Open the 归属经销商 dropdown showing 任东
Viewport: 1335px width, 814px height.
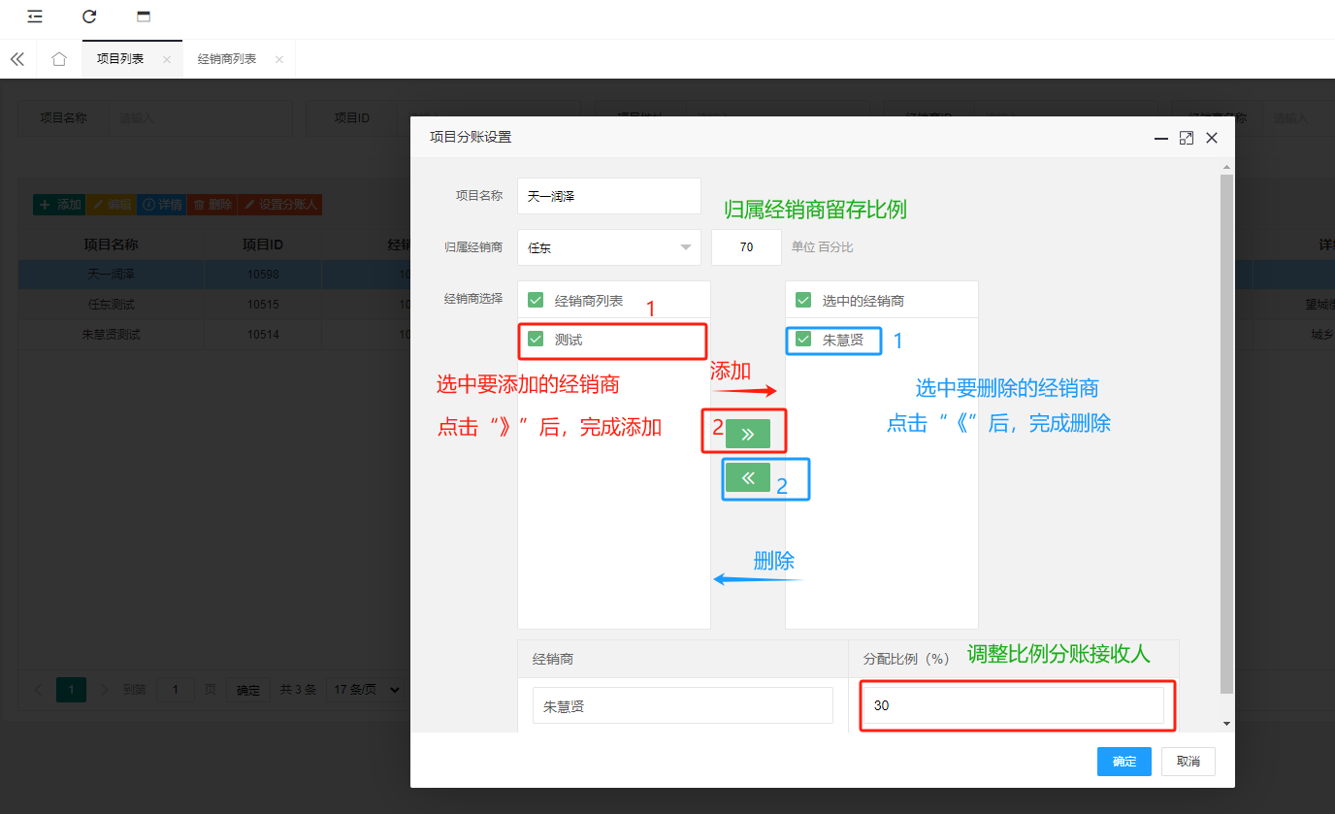click(x=609, y=247)
